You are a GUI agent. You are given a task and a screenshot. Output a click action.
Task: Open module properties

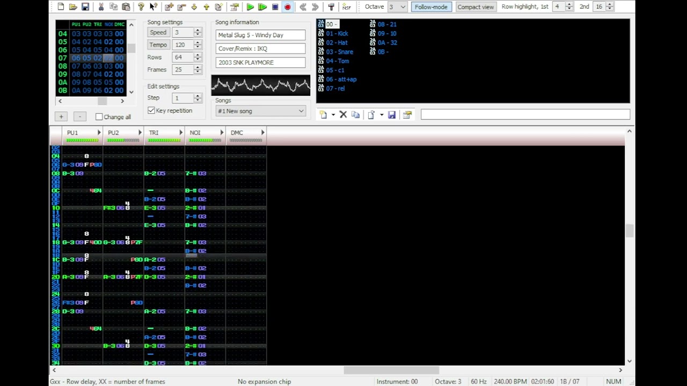coord(235,7)
